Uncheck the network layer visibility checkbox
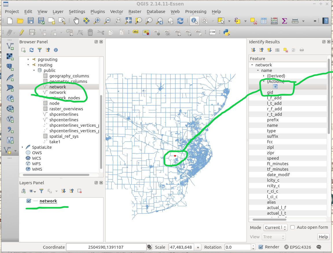333x253 pixels. click(29, 201)
